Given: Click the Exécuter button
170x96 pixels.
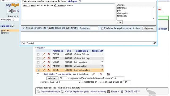Looking at the screenshot, I should (x=149, y=29).
